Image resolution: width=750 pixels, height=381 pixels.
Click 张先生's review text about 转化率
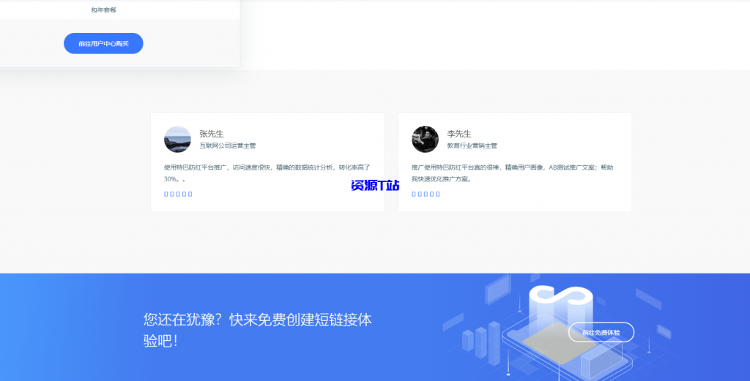point(267,173)
